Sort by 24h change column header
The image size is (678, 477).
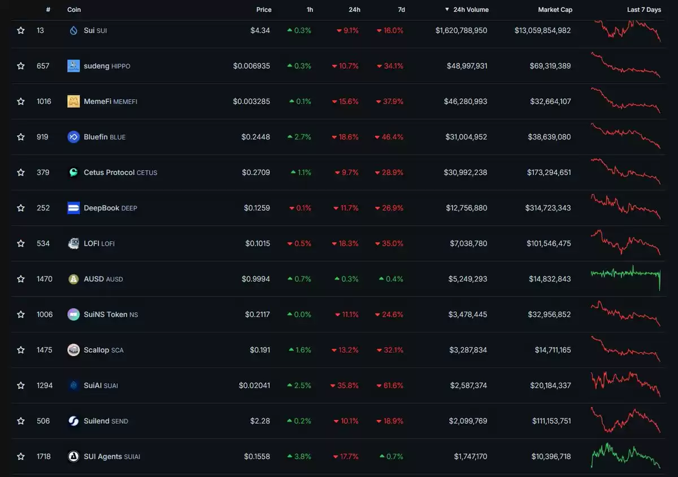354,10
